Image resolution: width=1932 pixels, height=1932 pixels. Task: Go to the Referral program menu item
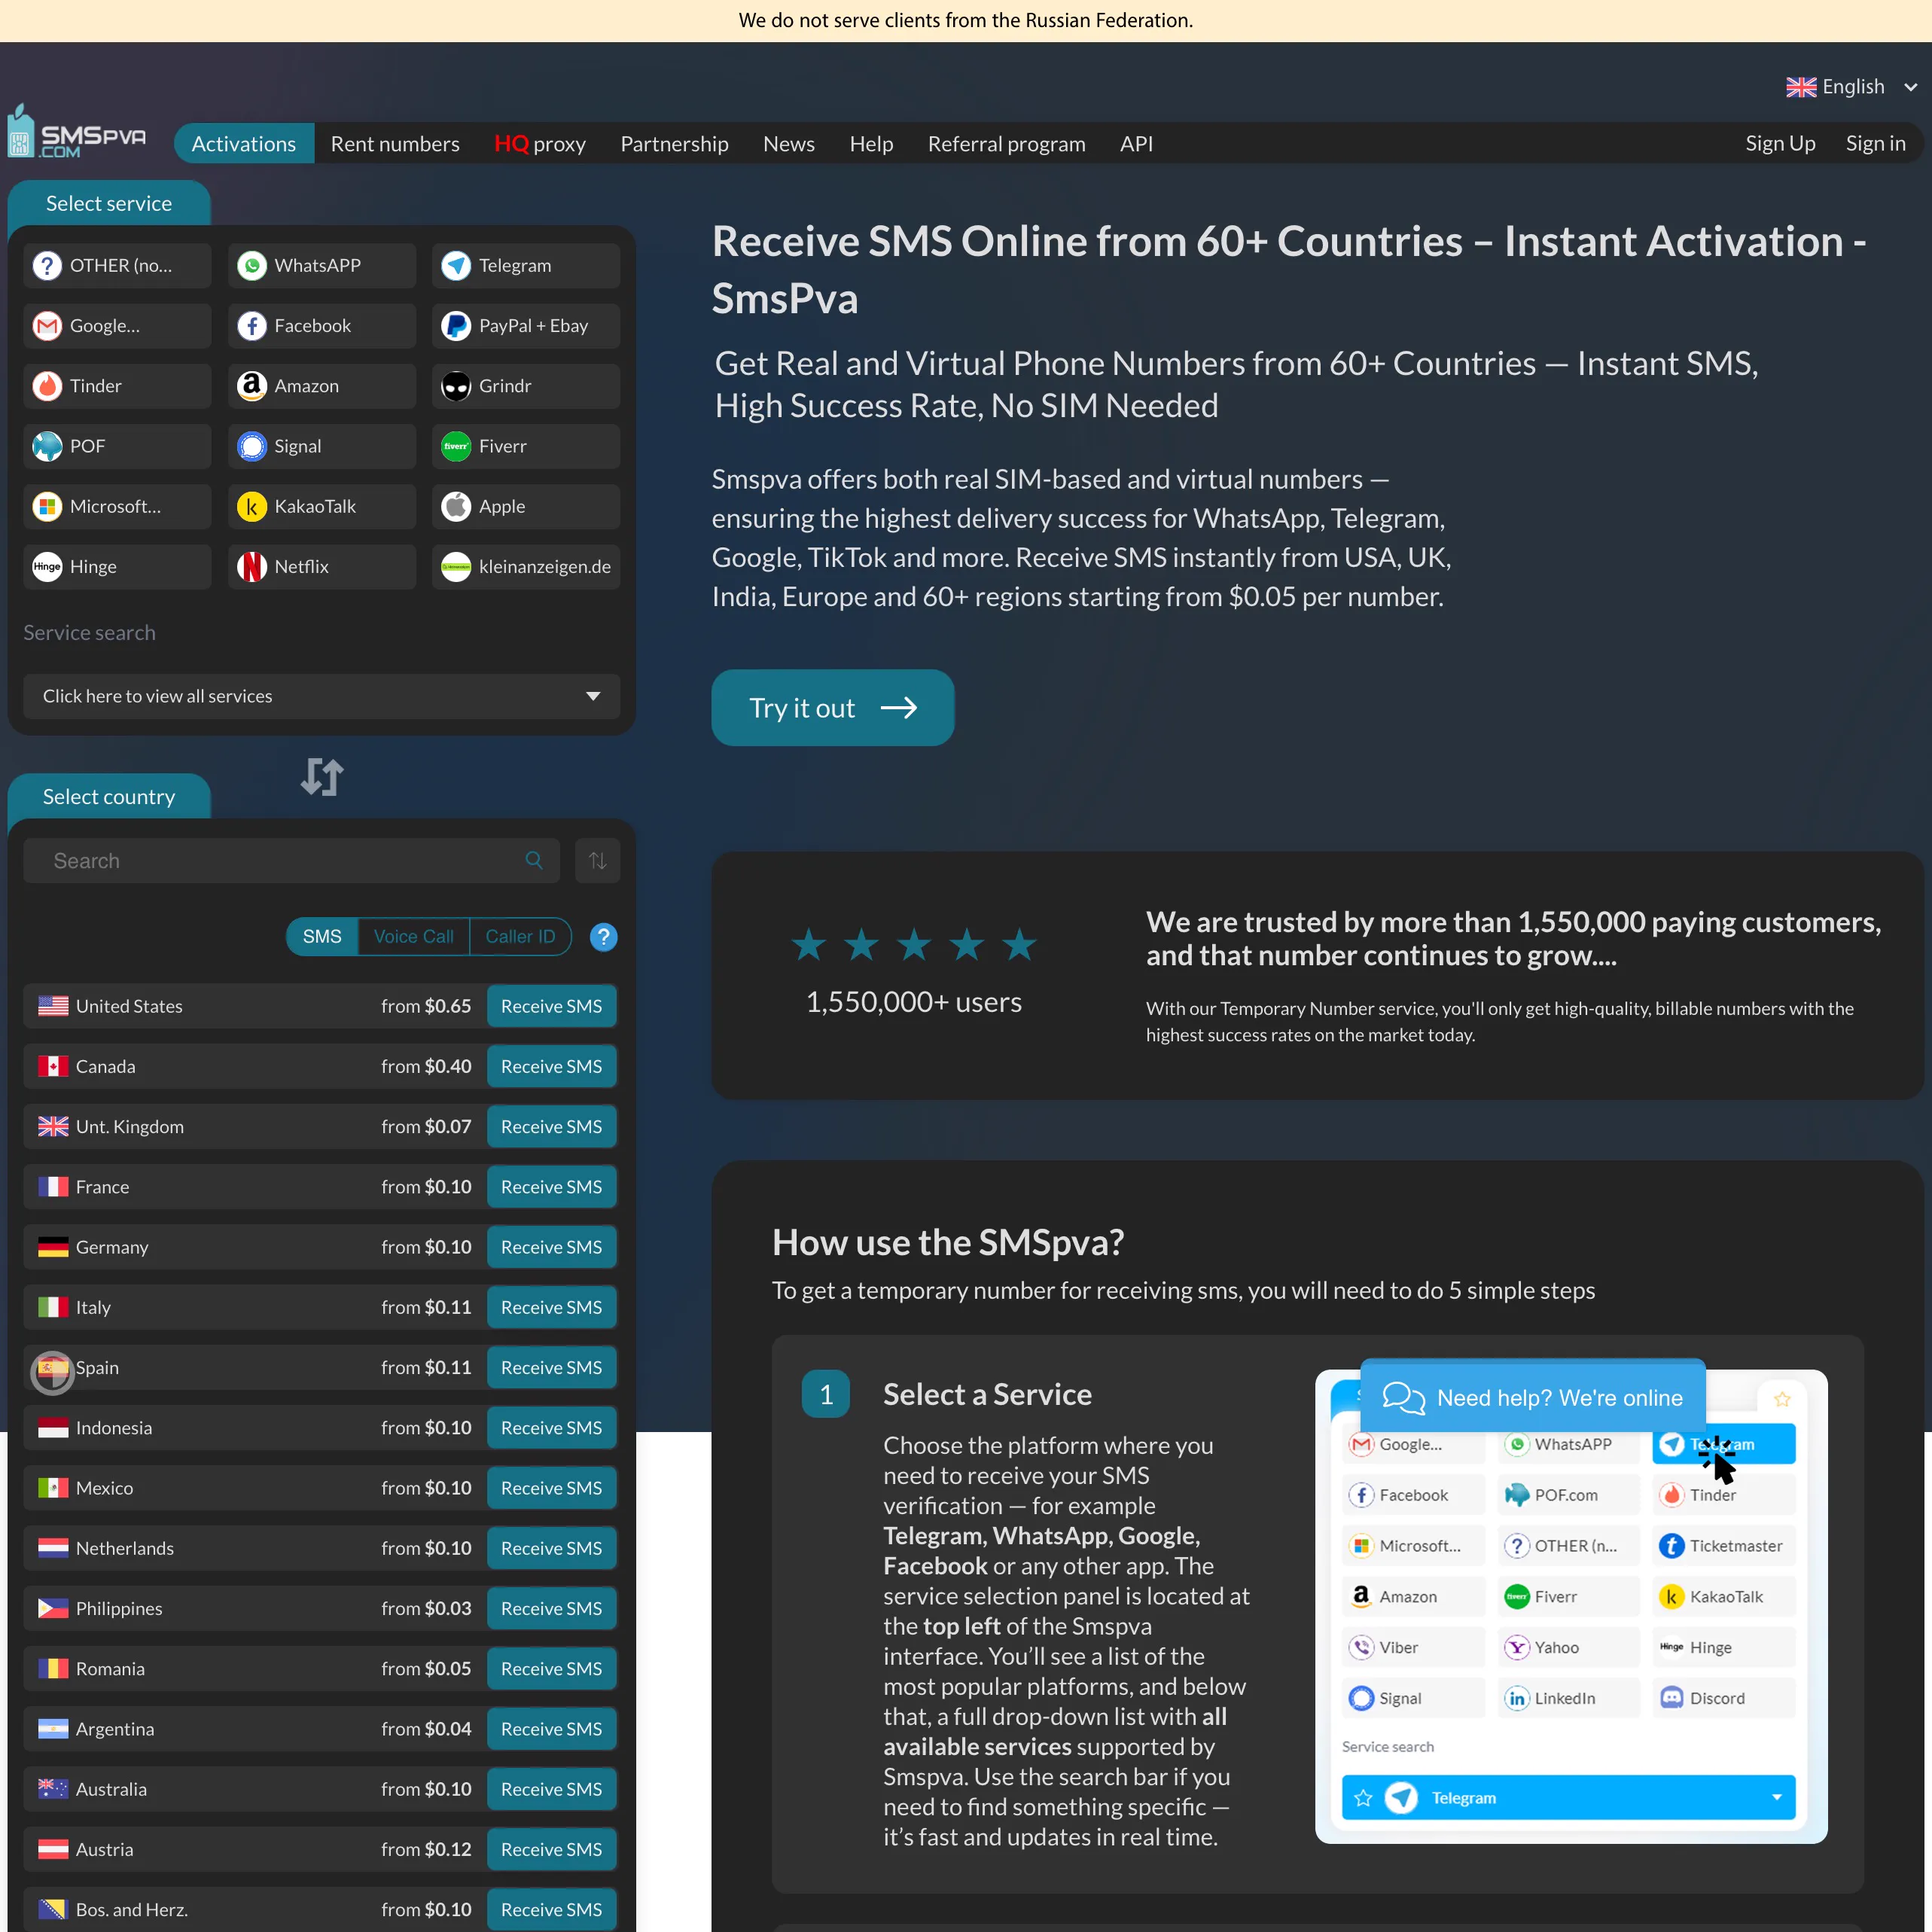point(1006,144)
